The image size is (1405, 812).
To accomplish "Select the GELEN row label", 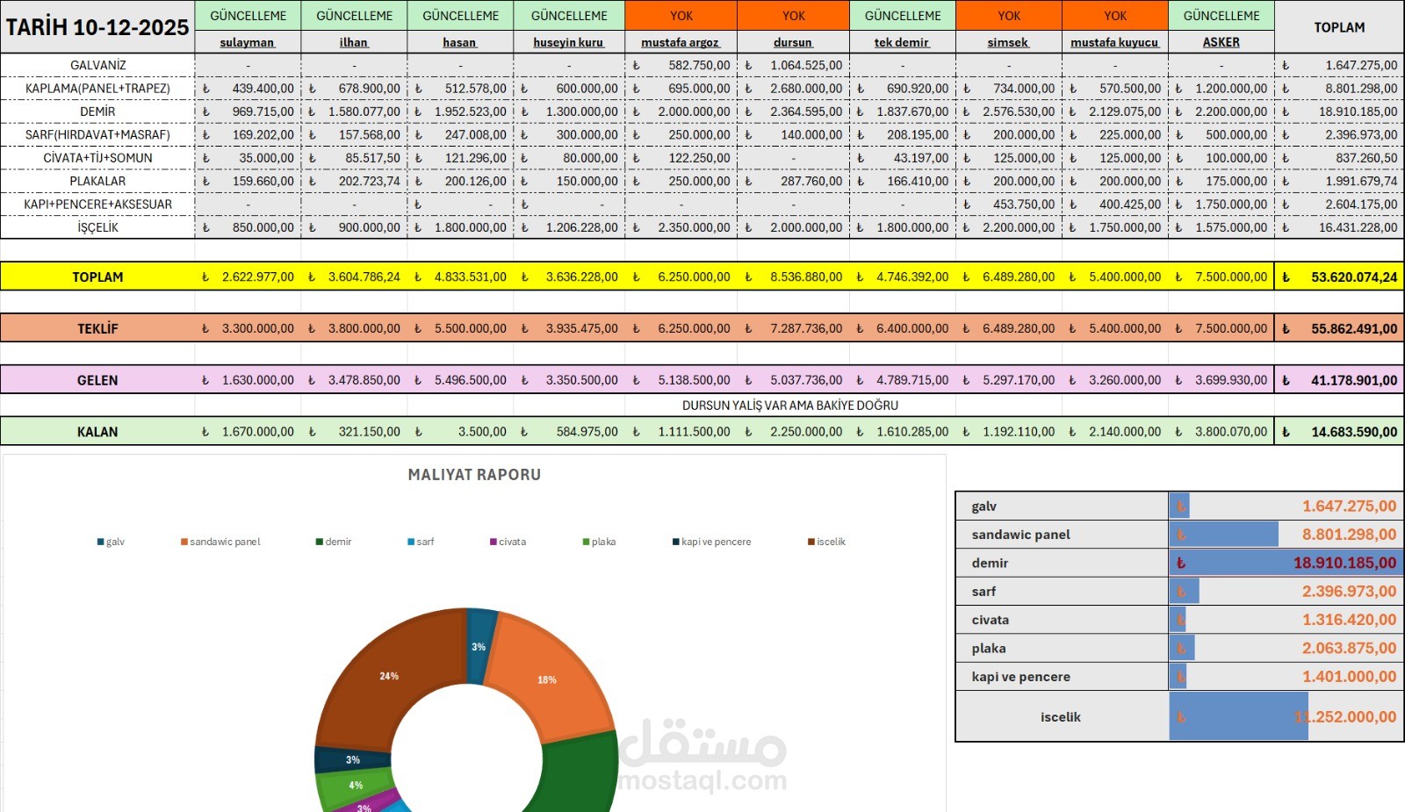I will pos(97,380).
